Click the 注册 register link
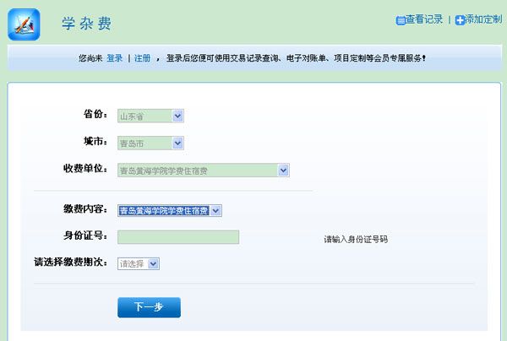 142,58
